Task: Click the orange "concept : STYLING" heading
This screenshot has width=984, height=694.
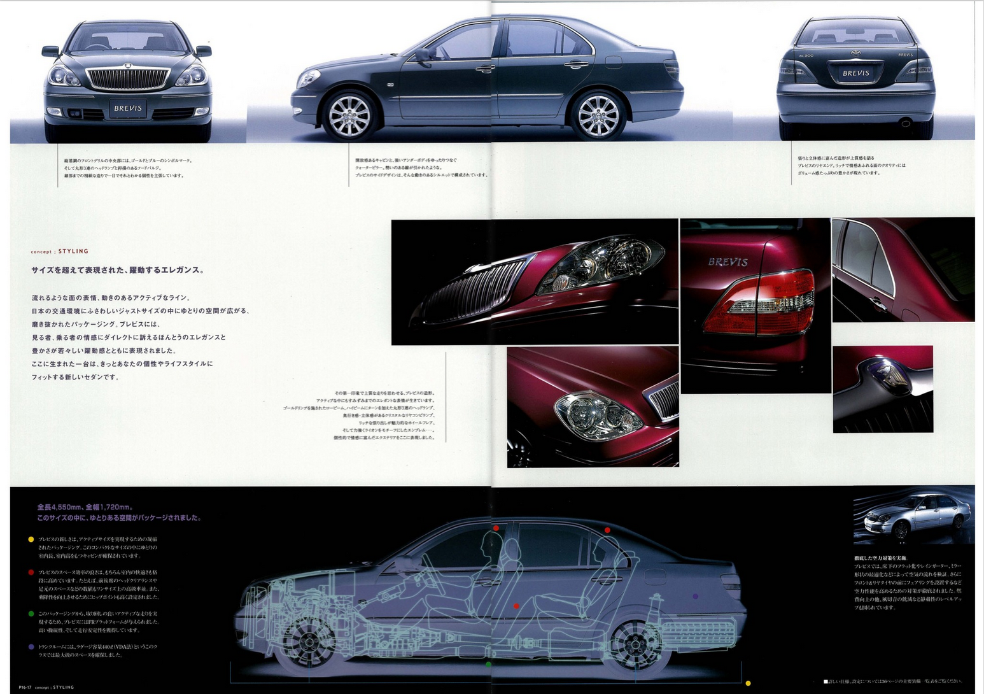Action: (60, 251)
